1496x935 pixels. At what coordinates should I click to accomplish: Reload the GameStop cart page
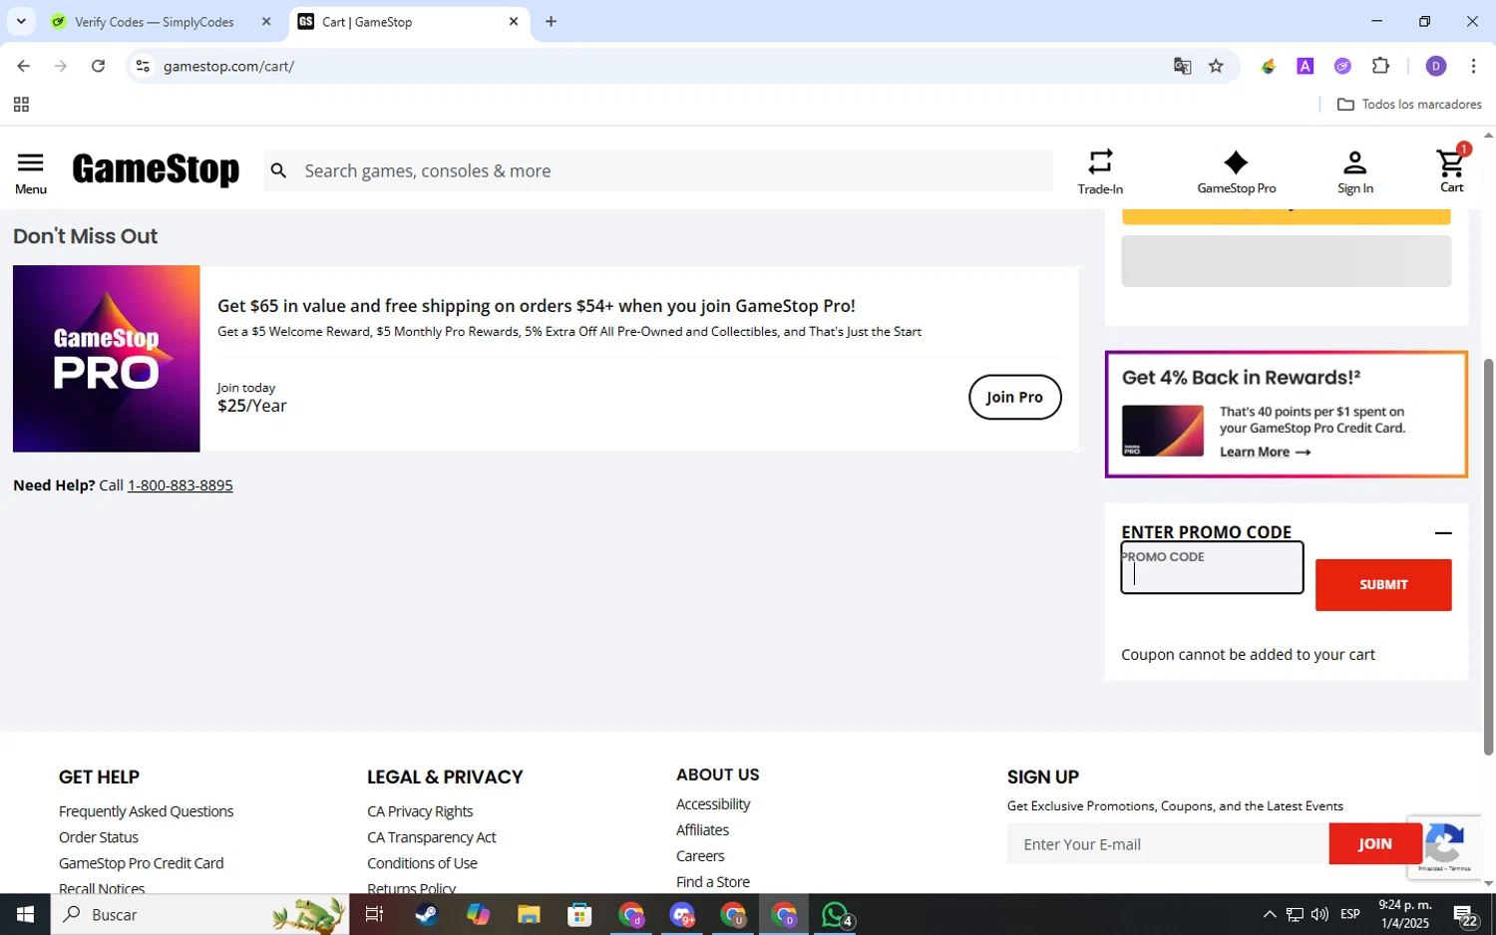tap(98, 66)
